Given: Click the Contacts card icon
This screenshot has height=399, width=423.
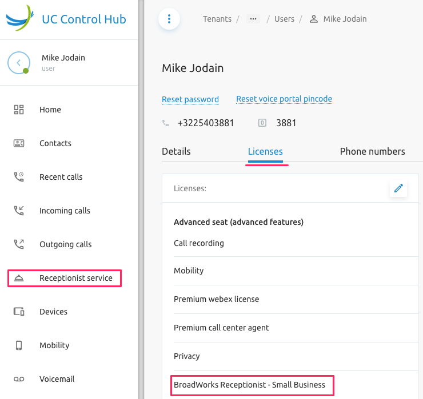Looking at the screenshot, I should click(19, 143).
